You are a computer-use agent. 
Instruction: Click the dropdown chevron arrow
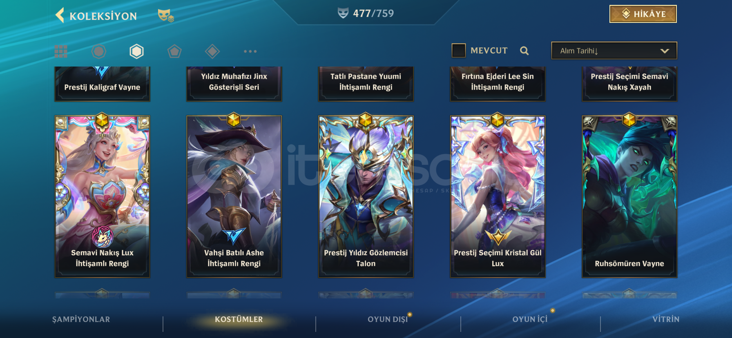(x=665, y=51)
